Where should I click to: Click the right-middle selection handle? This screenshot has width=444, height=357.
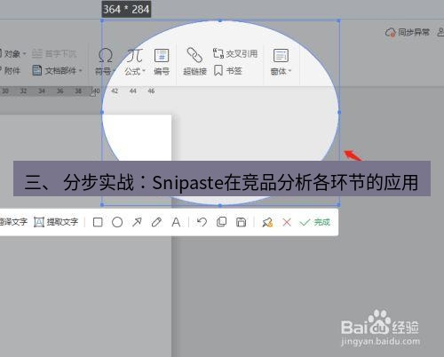pos(339,112)
